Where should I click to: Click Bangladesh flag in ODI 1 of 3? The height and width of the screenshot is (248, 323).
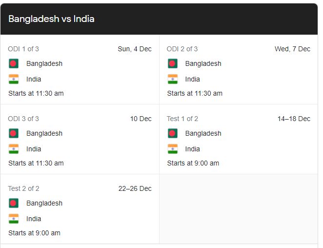[x=14, y=63]
